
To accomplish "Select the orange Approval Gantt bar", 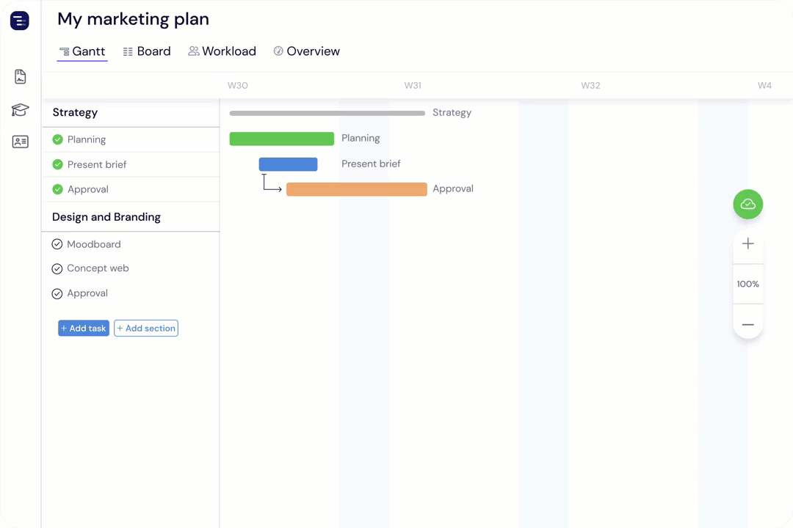I will point(357,189).
